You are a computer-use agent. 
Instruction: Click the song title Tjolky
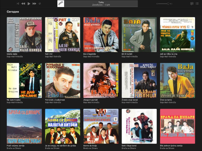[x=101, y=2]
